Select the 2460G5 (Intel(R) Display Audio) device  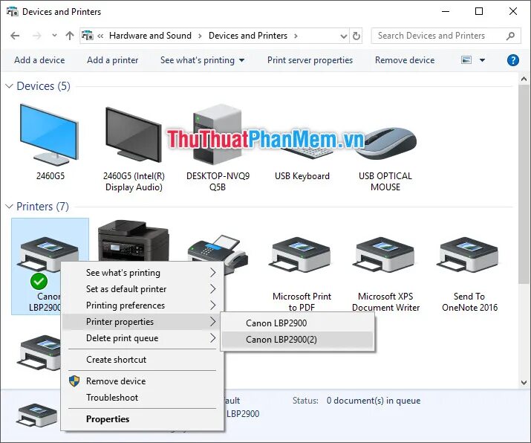tap(134, 135)
